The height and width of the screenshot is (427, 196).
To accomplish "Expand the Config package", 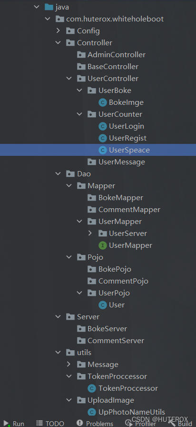I will [58, 31].
